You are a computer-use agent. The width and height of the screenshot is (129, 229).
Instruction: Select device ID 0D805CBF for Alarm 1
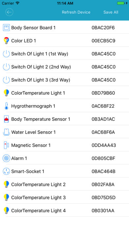(x=103, y=158)
